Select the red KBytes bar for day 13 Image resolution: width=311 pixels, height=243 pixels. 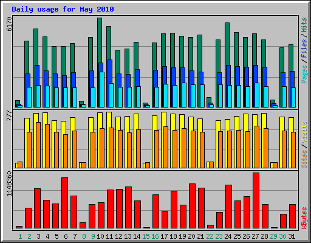click(128, 208)
